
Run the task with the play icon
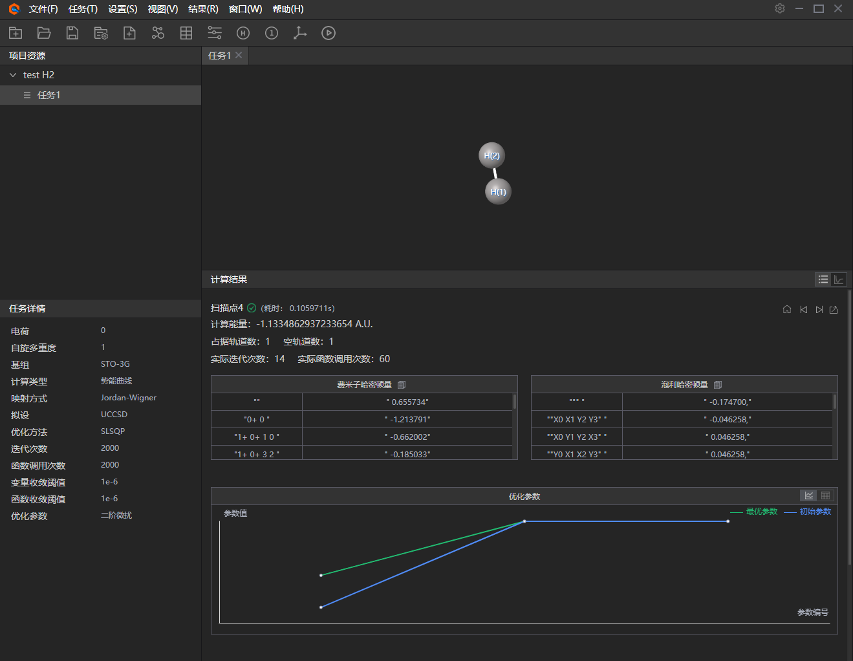329,33
